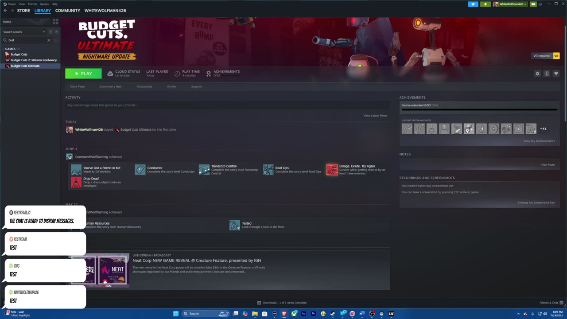Create a New Note
567x319 pixels.
pyautogui.click(x=548, y=164)
